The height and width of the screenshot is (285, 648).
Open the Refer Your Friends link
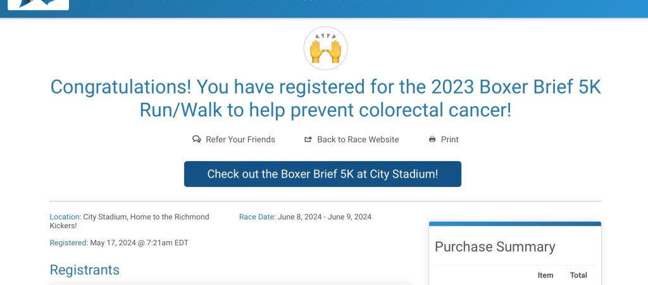click(240, 139)
